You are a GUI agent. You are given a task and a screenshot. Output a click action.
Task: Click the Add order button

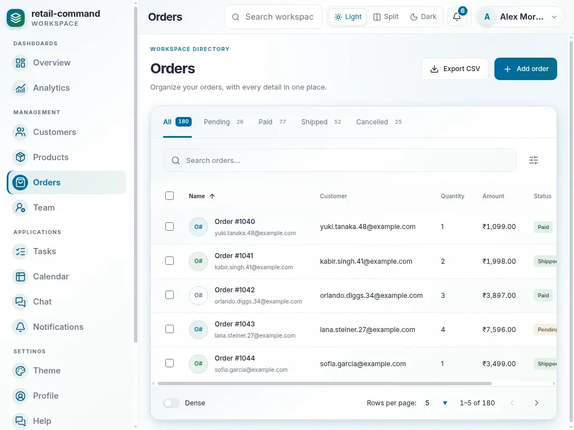[526, 69]
